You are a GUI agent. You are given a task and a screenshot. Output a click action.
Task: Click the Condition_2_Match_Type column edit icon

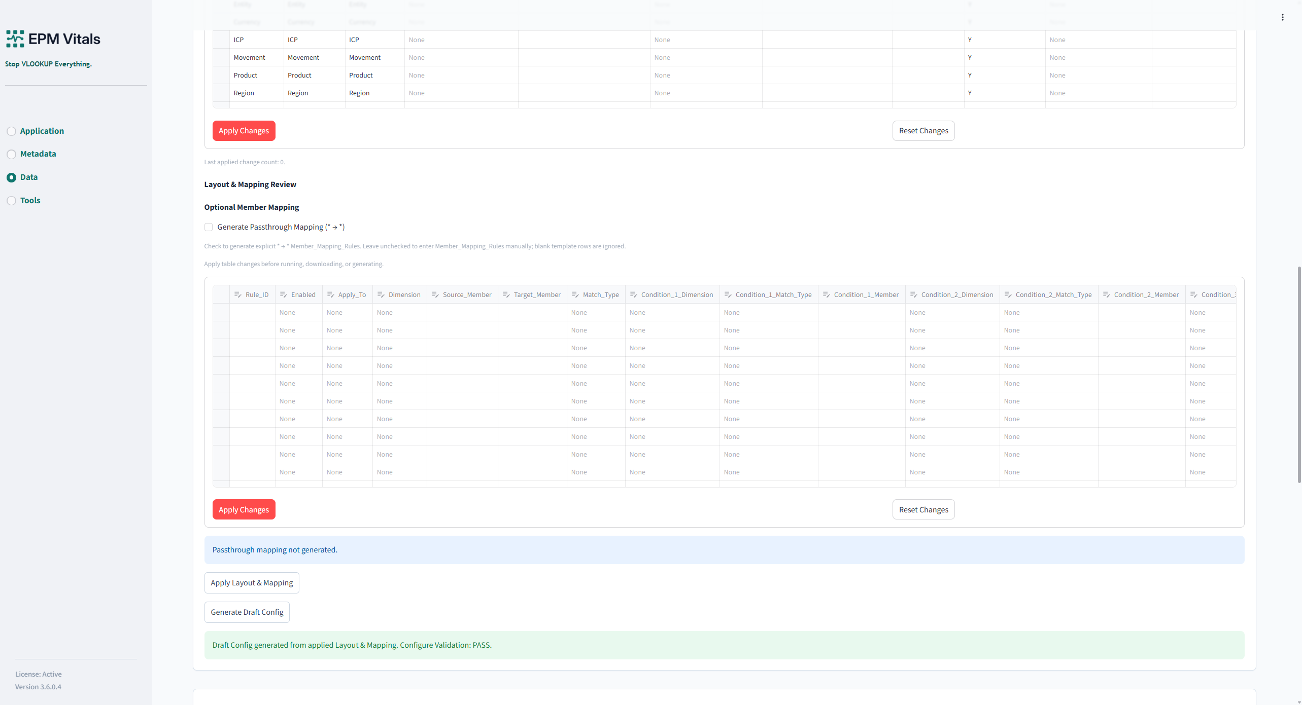click(x=1008, y=294)
